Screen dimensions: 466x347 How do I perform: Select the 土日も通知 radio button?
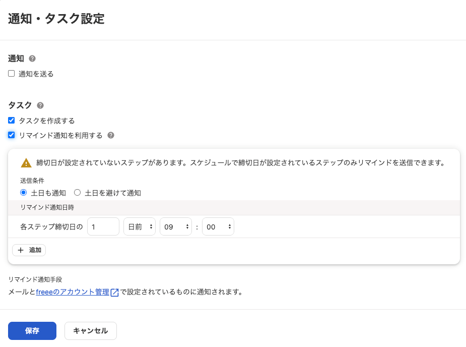pos(24,193)
